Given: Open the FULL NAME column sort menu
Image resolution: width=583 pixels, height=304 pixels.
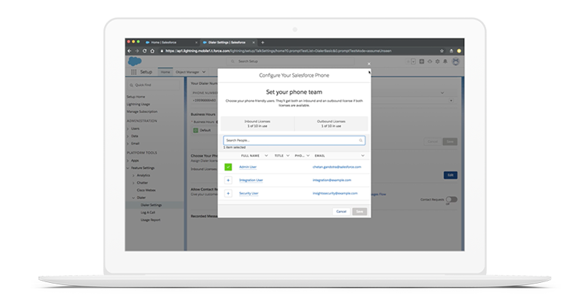Looking at the screenshot, I should click(x=266, y=155).
